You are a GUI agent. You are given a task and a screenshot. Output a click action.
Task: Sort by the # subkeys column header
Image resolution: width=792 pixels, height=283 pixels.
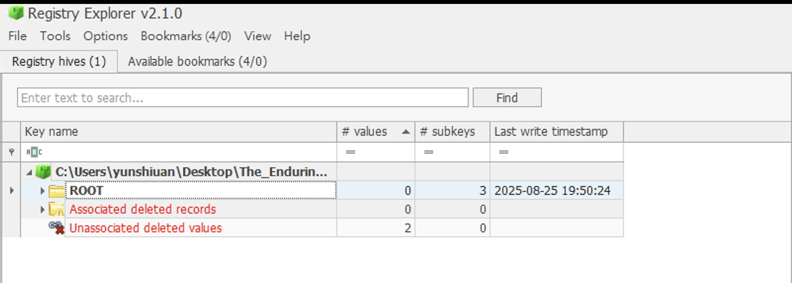click(447, 132)
